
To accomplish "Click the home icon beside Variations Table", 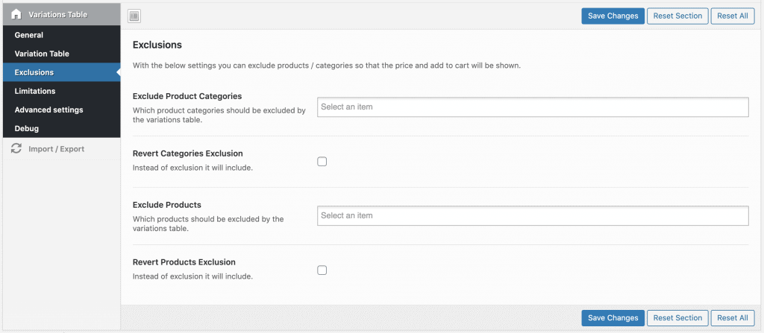I will [x=16, y=14].
